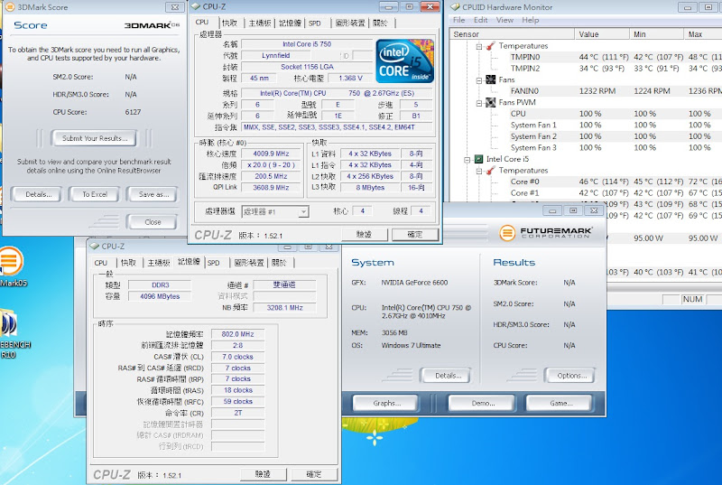Select FANIN0 sensor row
This screenshot has width=722, height=485.
click(x=586, y=91)
